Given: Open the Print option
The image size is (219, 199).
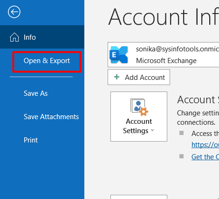Looking at the screenshot, I should click(x=31, y=140).
